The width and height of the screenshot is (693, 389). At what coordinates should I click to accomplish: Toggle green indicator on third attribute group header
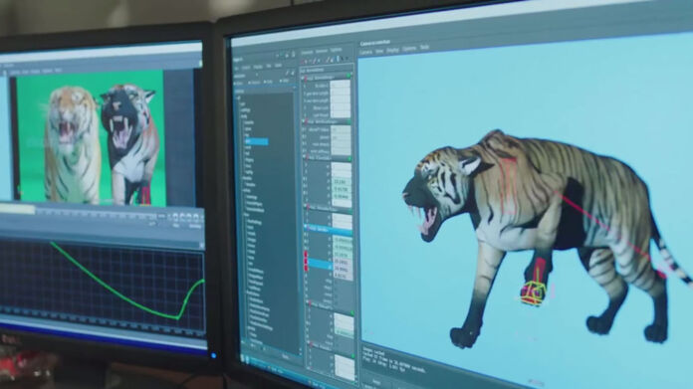pyautogui.click(x=349, y=157)
